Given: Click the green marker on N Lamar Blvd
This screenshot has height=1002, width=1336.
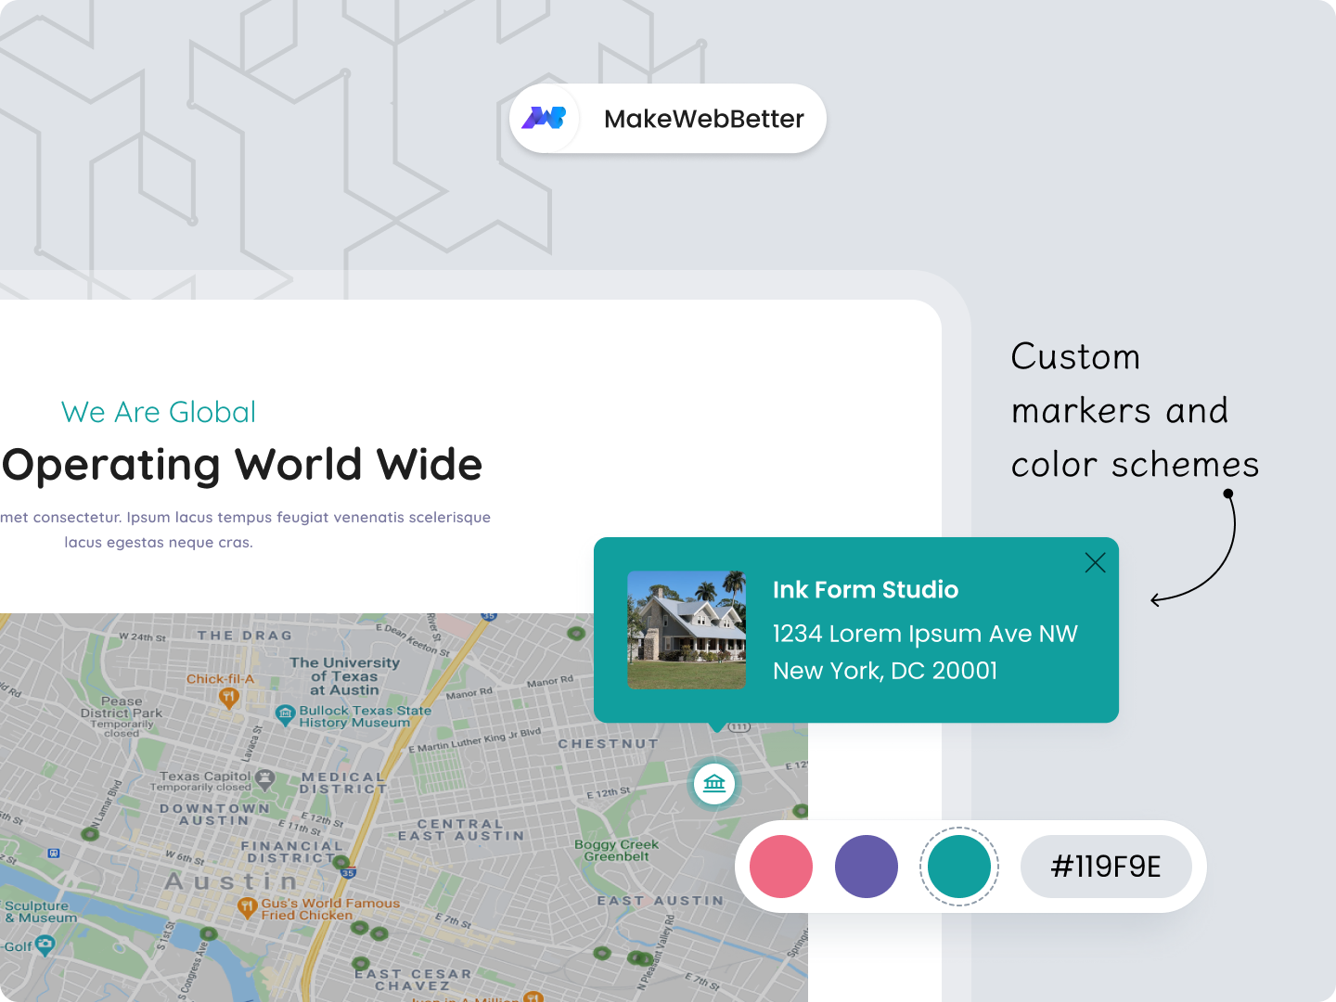Looking at the screenshot, I should [90, 834].
